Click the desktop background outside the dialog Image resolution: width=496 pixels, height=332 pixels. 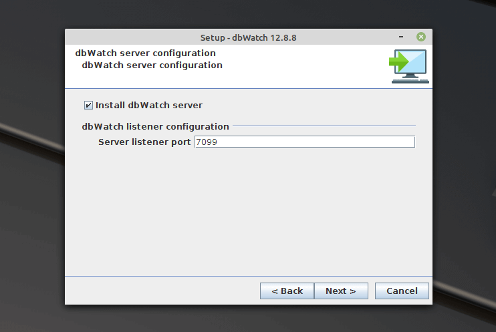click(x=33, y=200)
